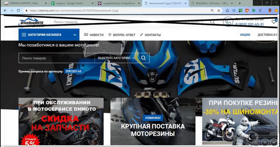Click the address bar URL
This screenshot has height=147, width=280.
(x=74, y=10)
